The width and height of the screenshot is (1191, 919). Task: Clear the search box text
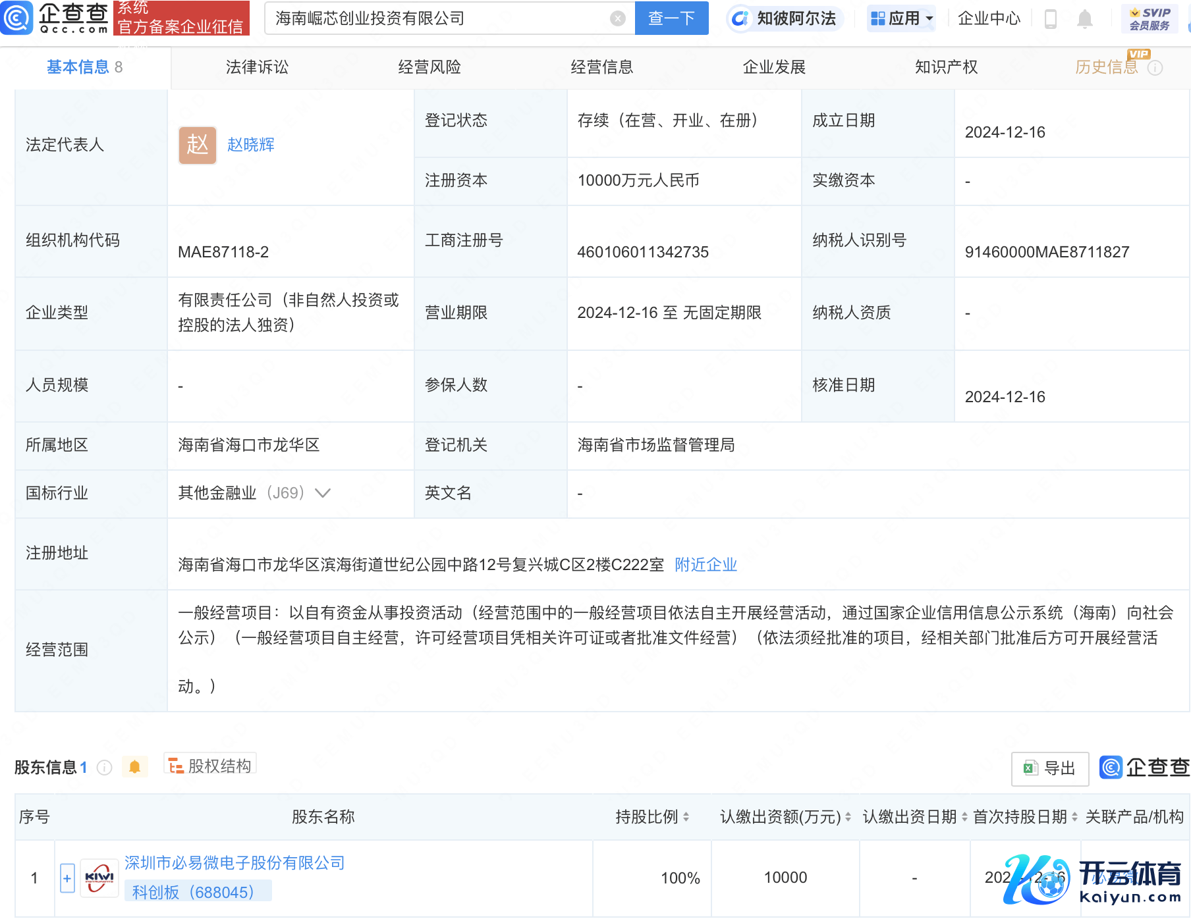pyautogui.click(x=617, y=18)
